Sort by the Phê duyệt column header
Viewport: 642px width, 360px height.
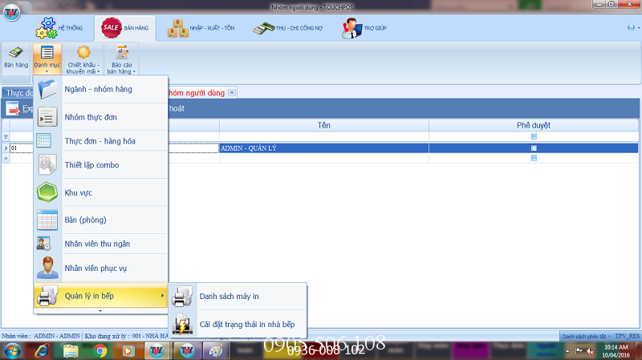534,125
